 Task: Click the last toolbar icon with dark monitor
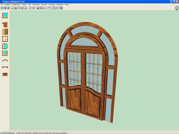[x=61, y=8]
